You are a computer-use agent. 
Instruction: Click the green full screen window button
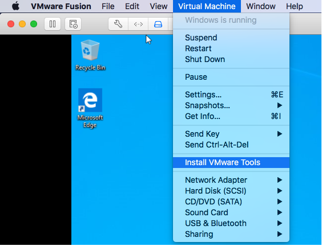click(34, 24)
